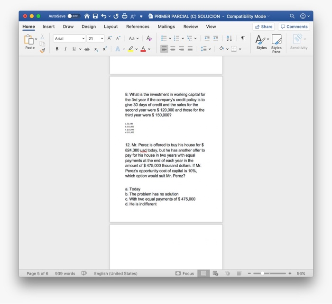Click the zoom slider handle
The width and height of the screenshot is (332, 304).
coord(262,273)
